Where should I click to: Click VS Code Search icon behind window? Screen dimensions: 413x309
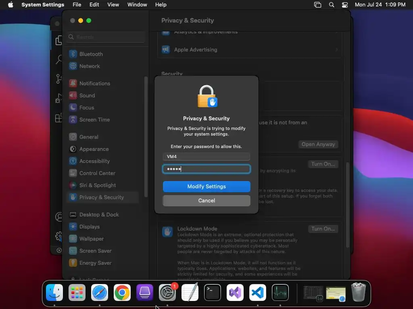(x=58, y=60)
